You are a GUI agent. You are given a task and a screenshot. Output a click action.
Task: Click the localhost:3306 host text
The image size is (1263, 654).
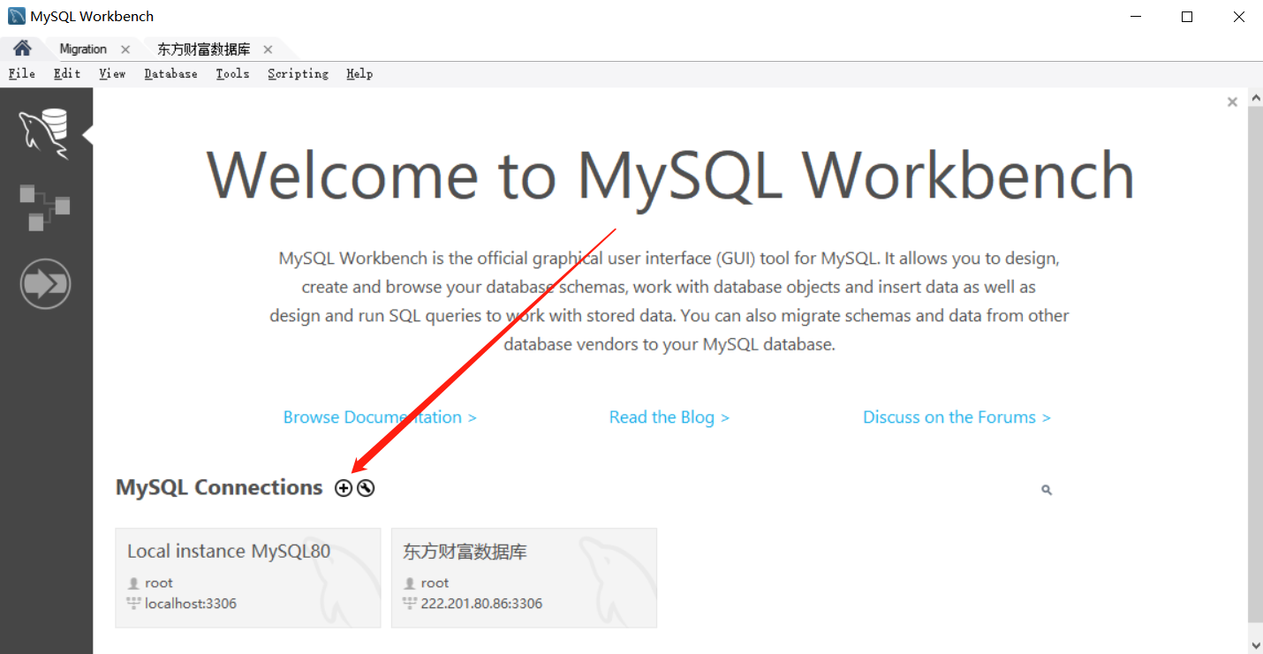point(191,604)
